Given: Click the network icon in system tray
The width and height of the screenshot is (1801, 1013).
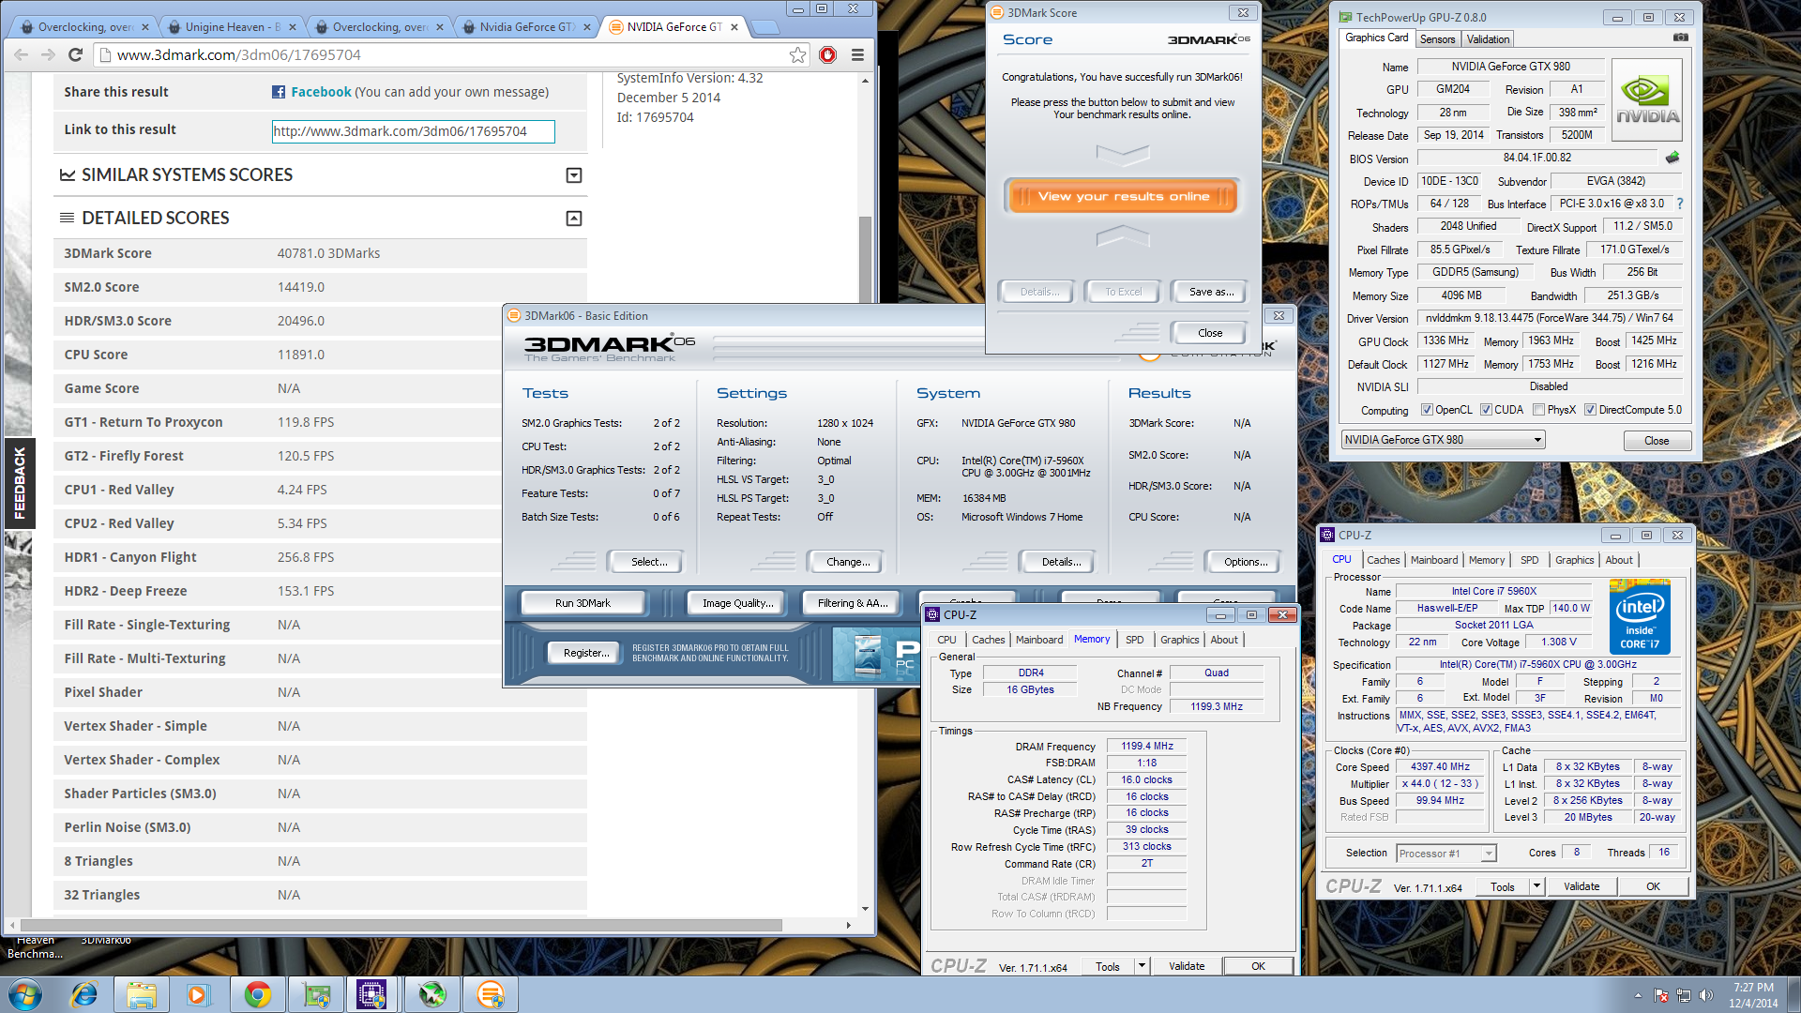Looking at the screenshot, I should coord(1684,995).
